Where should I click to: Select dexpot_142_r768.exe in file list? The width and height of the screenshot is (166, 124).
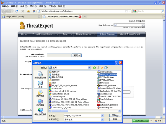click(107, 75)
